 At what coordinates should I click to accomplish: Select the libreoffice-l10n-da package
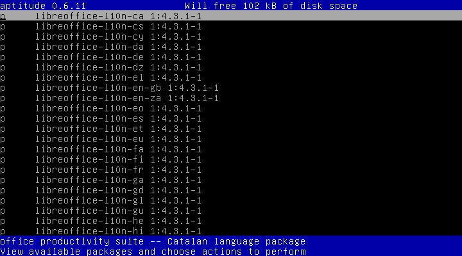231,47
